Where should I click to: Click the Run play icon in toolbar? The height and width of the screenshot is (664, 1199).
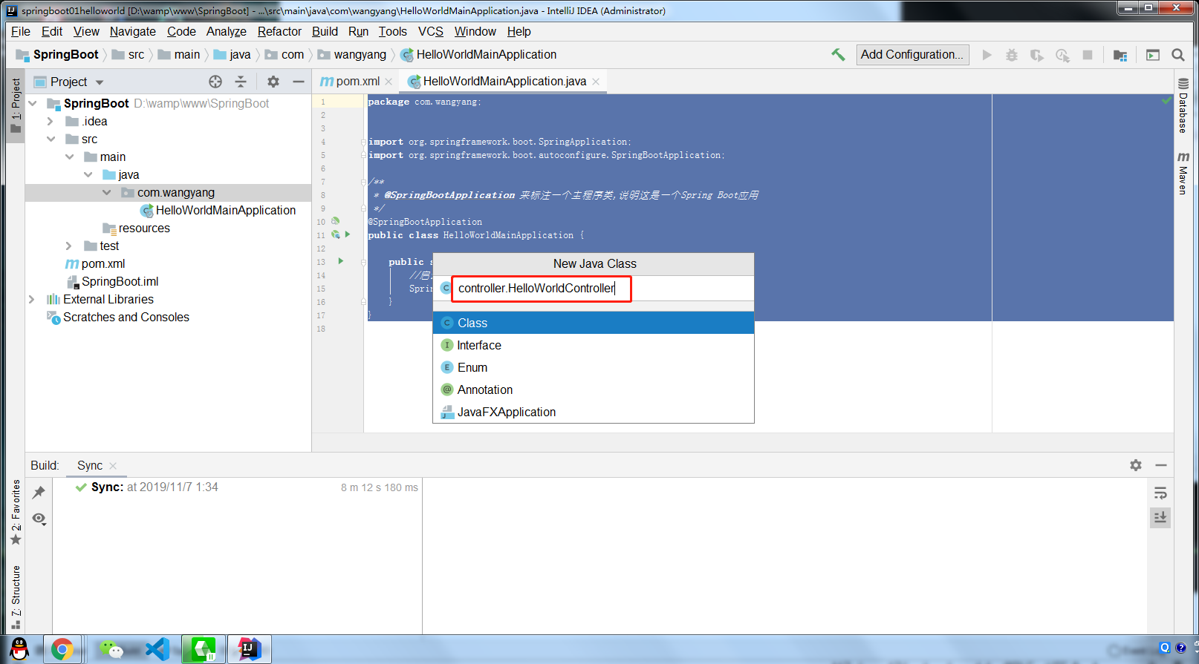coord(987,55)
